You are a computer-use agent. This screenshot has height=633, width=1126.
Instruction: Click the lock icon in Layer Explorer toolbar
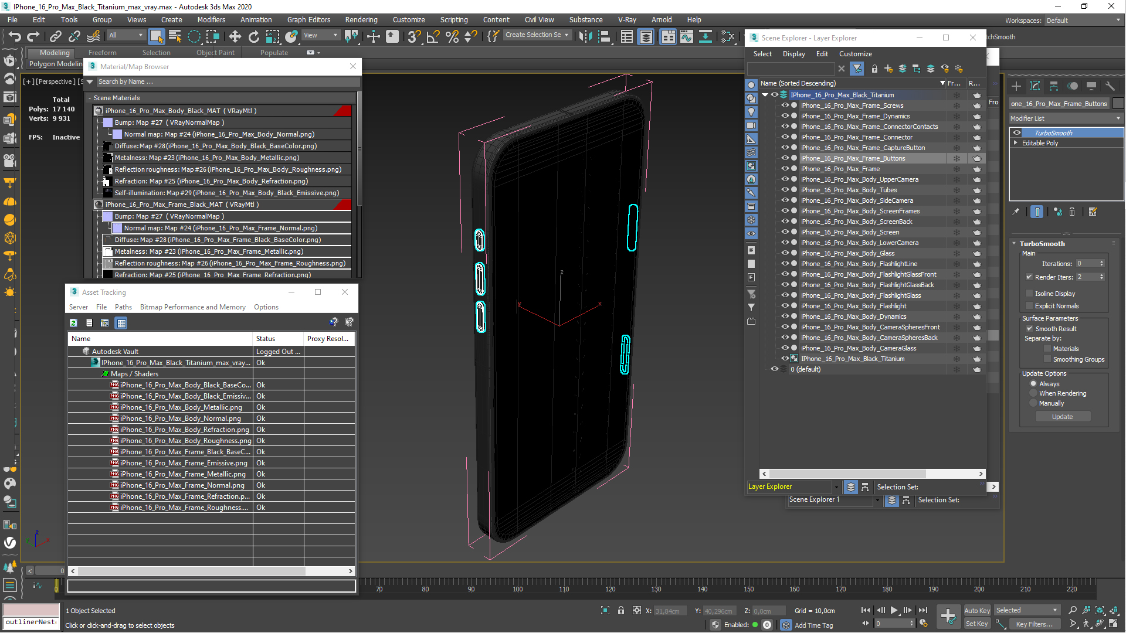(874, 69)
